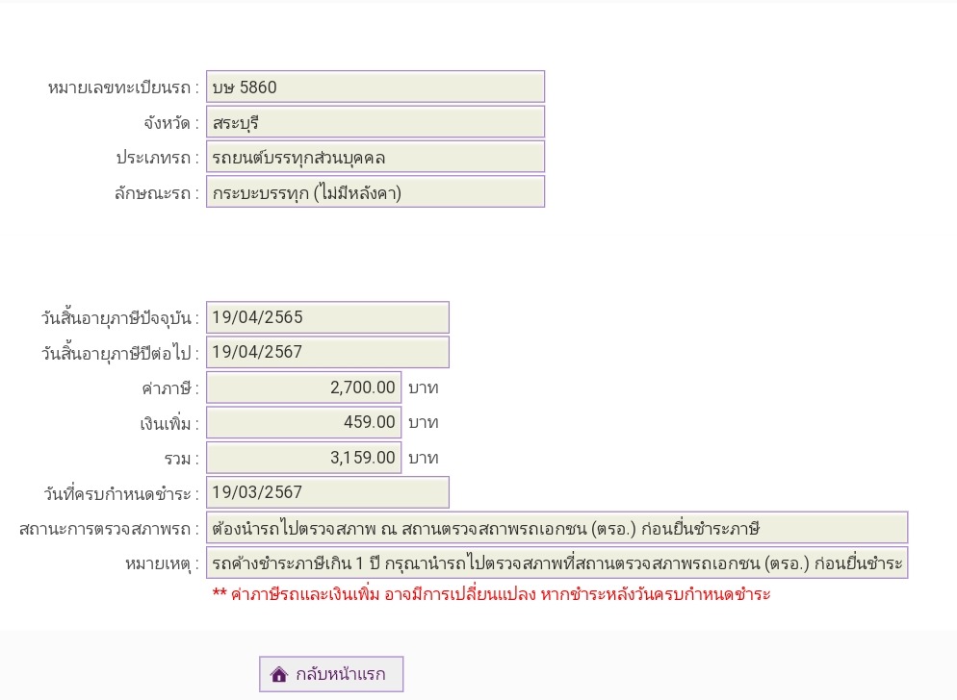Click the red warning note ค่าภาษีรถและเงินเพิ่ม

coord(491,594)
